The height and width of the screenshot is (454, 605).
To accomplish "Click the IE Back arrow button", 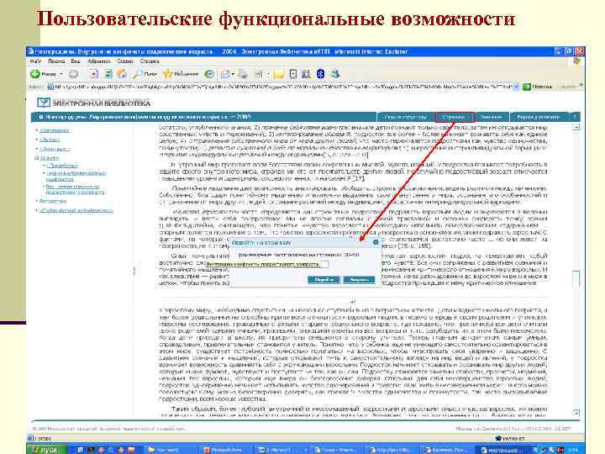I will pyautogui.click(x=35, y=73).
